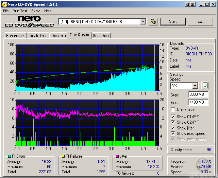Uncheck Show C1/PIE option
This screenshot has height=178, width=218.
(x=173, y=117)
